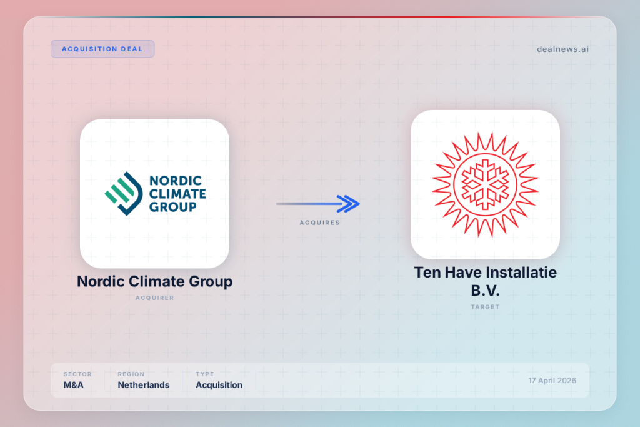This screenshot has height=427, width=640.
Task: Open the dealnews.ai link
Action: pyautogui.click(x=562, y=49)
